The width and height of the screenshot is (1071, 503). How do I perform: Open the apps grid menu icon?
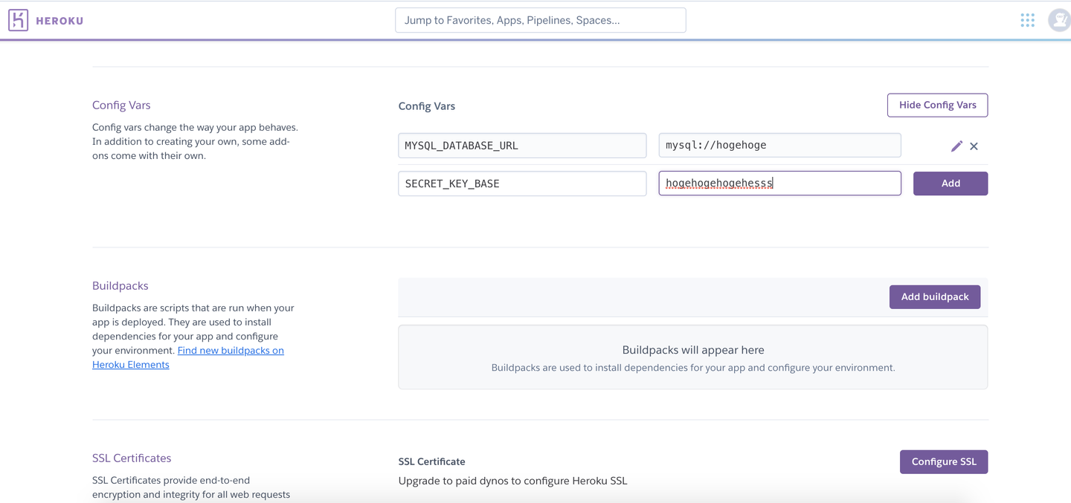pos(1027,20)
